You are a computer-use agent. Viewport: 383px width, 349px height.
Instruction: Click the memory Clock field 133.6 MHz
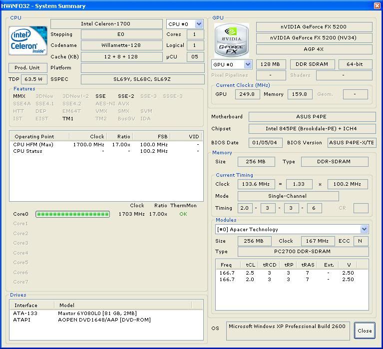(x=256, y=184)
